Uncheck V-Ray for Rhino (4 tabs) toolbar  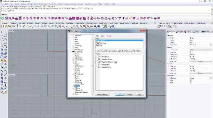(x=97, y=62)
